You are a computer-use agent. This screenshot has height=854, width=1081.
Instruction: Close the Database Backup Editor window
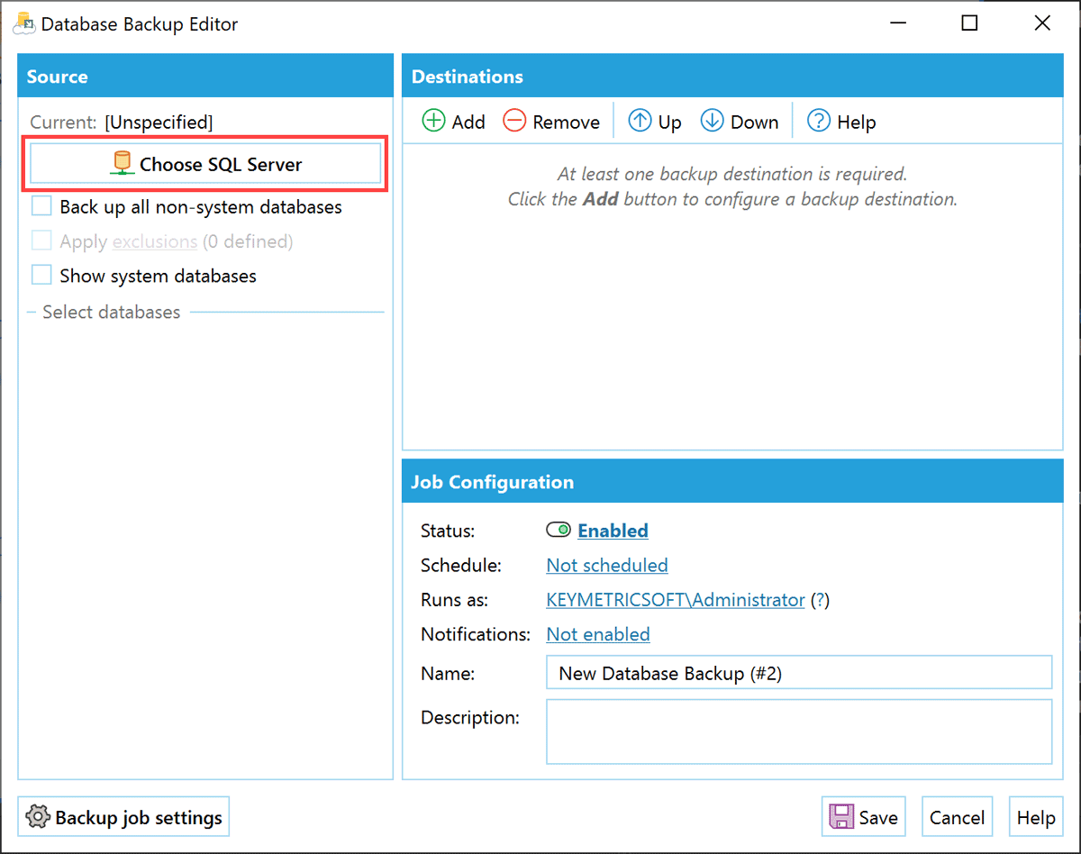coord(1042,23)
